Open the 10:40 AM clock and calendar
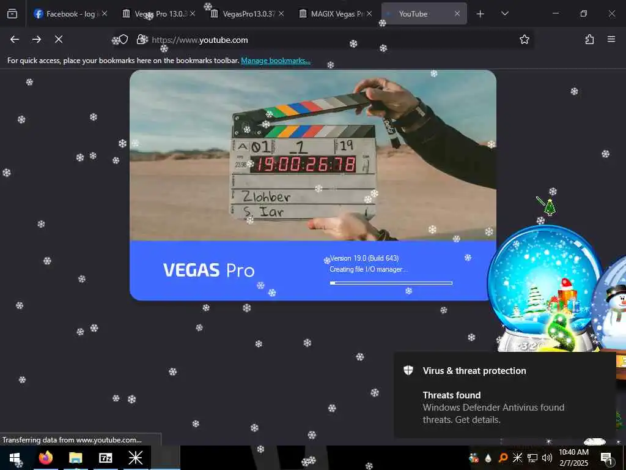 coord(573,458)
